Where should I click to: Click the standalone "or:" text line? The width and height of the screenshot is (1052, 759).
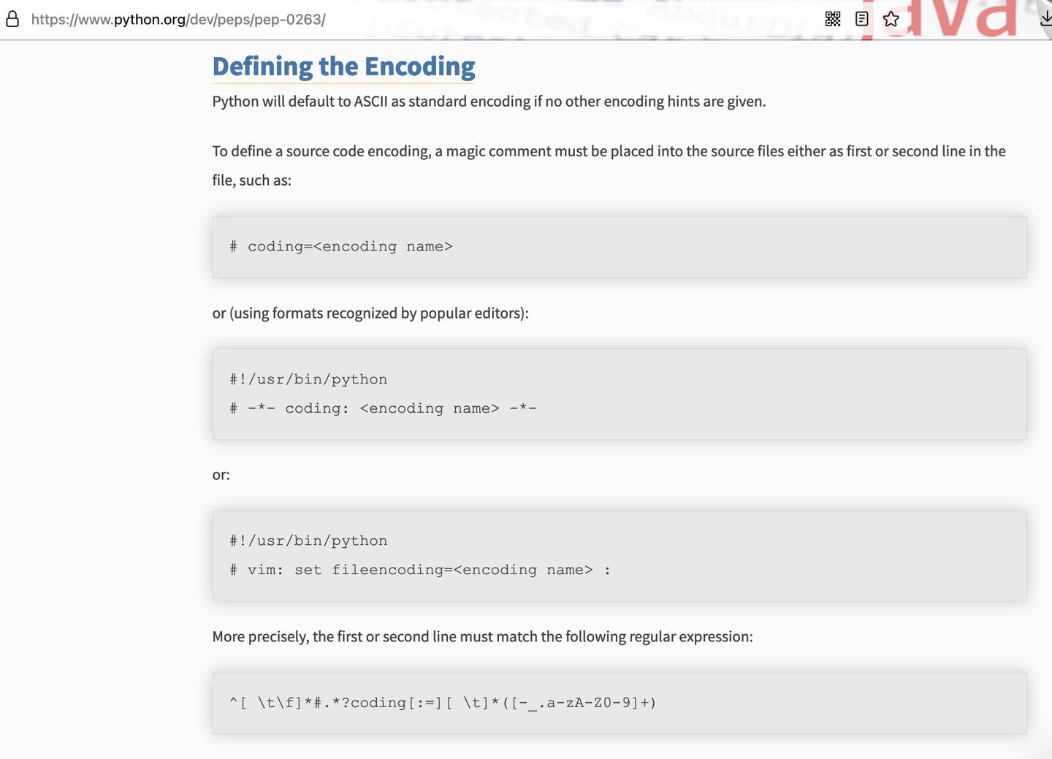(x=221, y=475)
